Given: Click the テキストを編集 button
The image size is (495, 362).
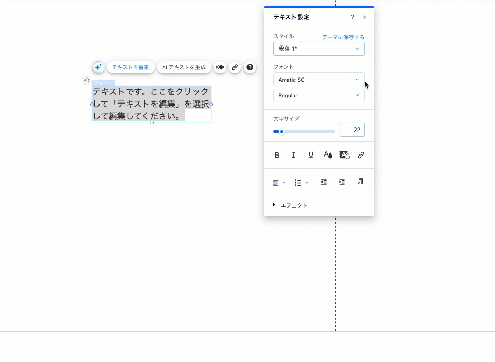Looking at the screenshot, I should [x=131, y=67].
